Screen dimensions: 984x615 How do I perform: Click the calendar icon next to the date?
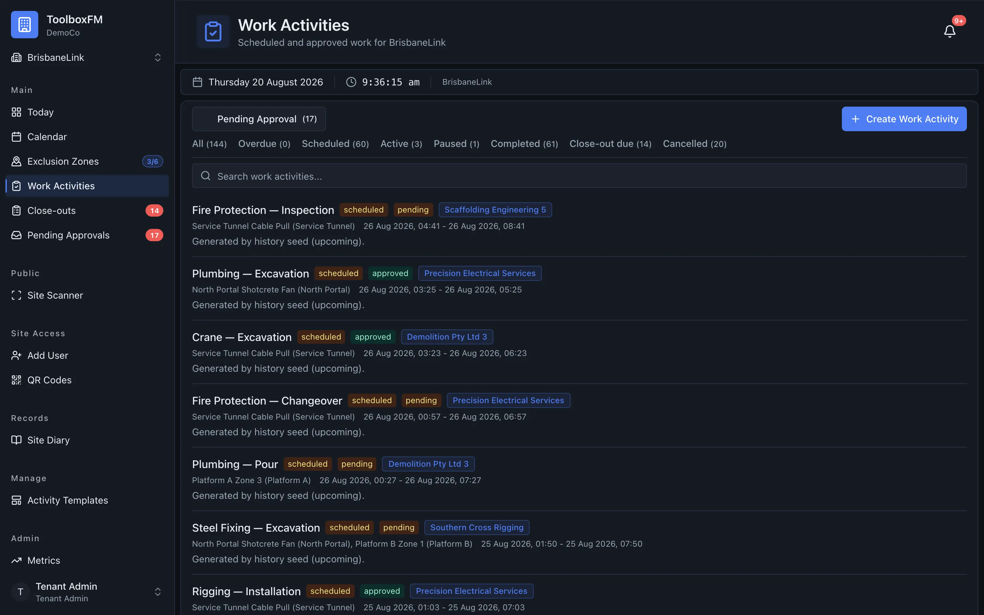[197, 82]
